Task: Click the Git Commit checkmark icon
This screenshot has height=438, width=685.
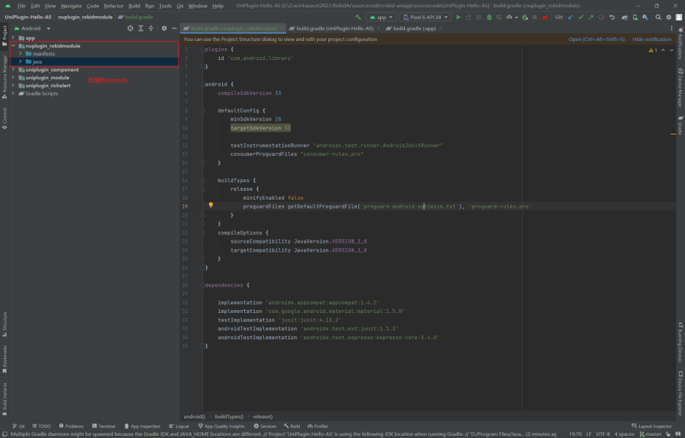Action: pyautogui.click(x=580, y=17)
